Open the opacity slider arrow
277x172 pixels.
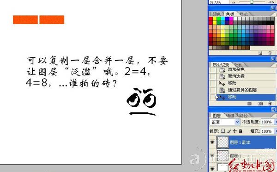pyautogui.click(x=276, y=122)
